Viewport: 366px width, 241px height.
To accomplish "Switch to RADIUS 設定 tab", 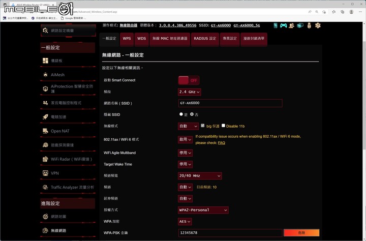I will (x=205, y=39).
